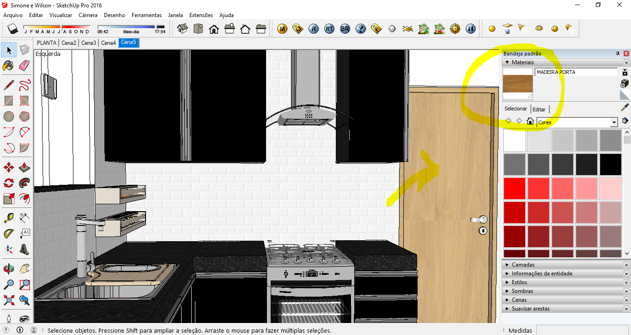Switch to the PLANTA scene tab

pos(47,43)
